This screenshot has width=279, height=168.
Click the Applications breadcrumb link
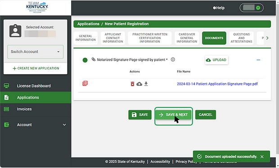coord(88,24)
